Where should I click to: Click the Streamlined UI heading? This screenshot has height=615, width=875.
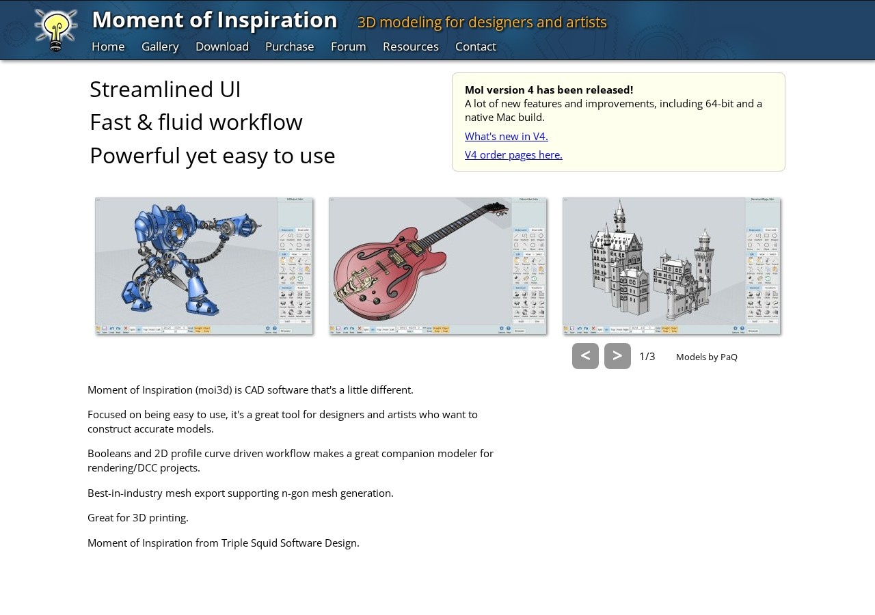click(165, 89)
